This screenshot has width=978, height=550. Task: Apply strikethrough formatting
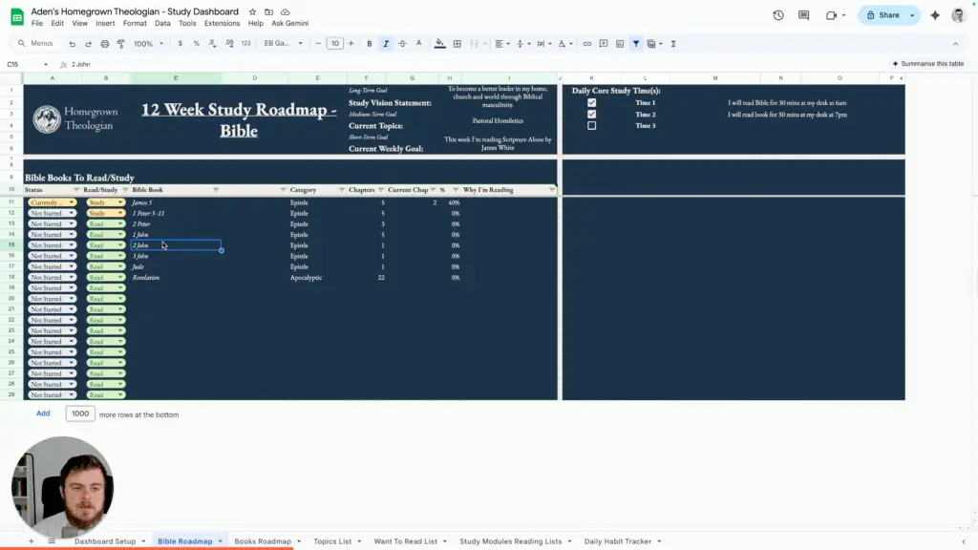(402, 44)
